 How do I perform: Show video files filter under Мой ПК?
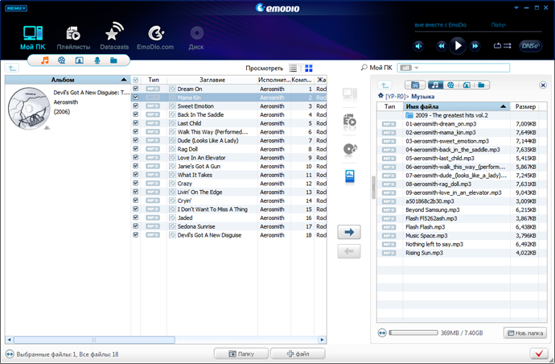pyautogui.click(x=62, y=60)
